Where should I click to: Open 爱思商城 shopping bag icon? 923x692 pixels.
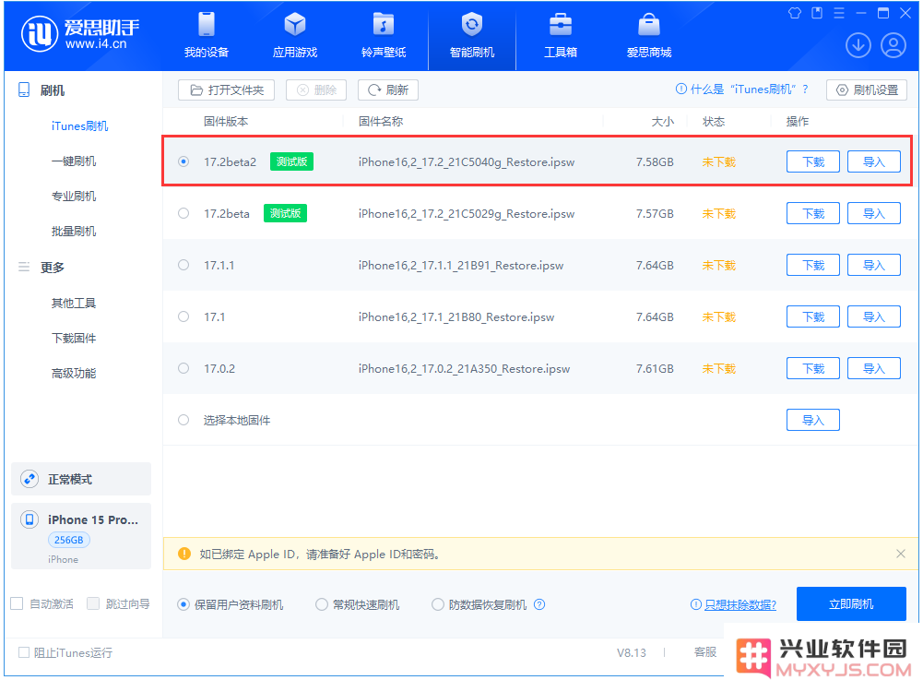coord(649,25)
